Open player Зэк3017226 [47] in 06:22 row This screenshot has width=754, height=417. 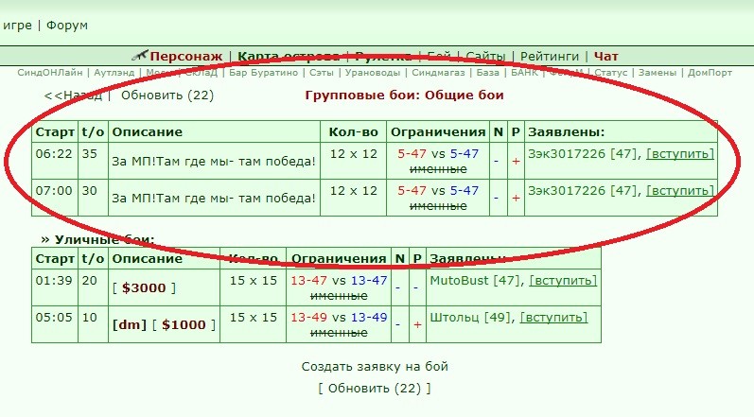(584, 154)
